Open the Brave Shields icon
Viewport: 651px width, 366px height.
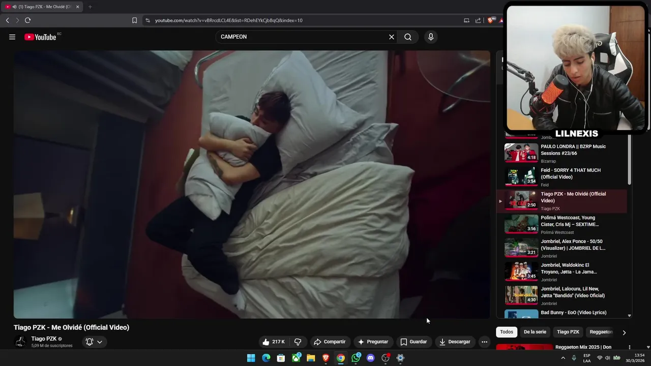490,20
